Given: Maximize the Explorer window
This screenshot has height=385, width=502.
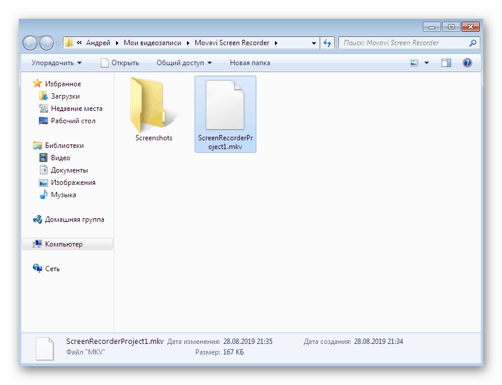Looking at the screenshot, I should tap(451, 27).
